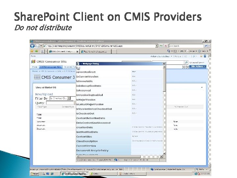
Task: Click the browser Forward arrow button
Action: click(37, 46)
